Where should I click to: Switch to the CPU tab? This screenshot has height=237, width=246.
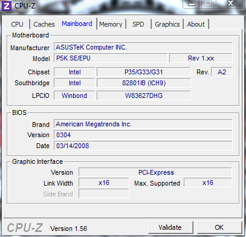click(x=17, y=24)
